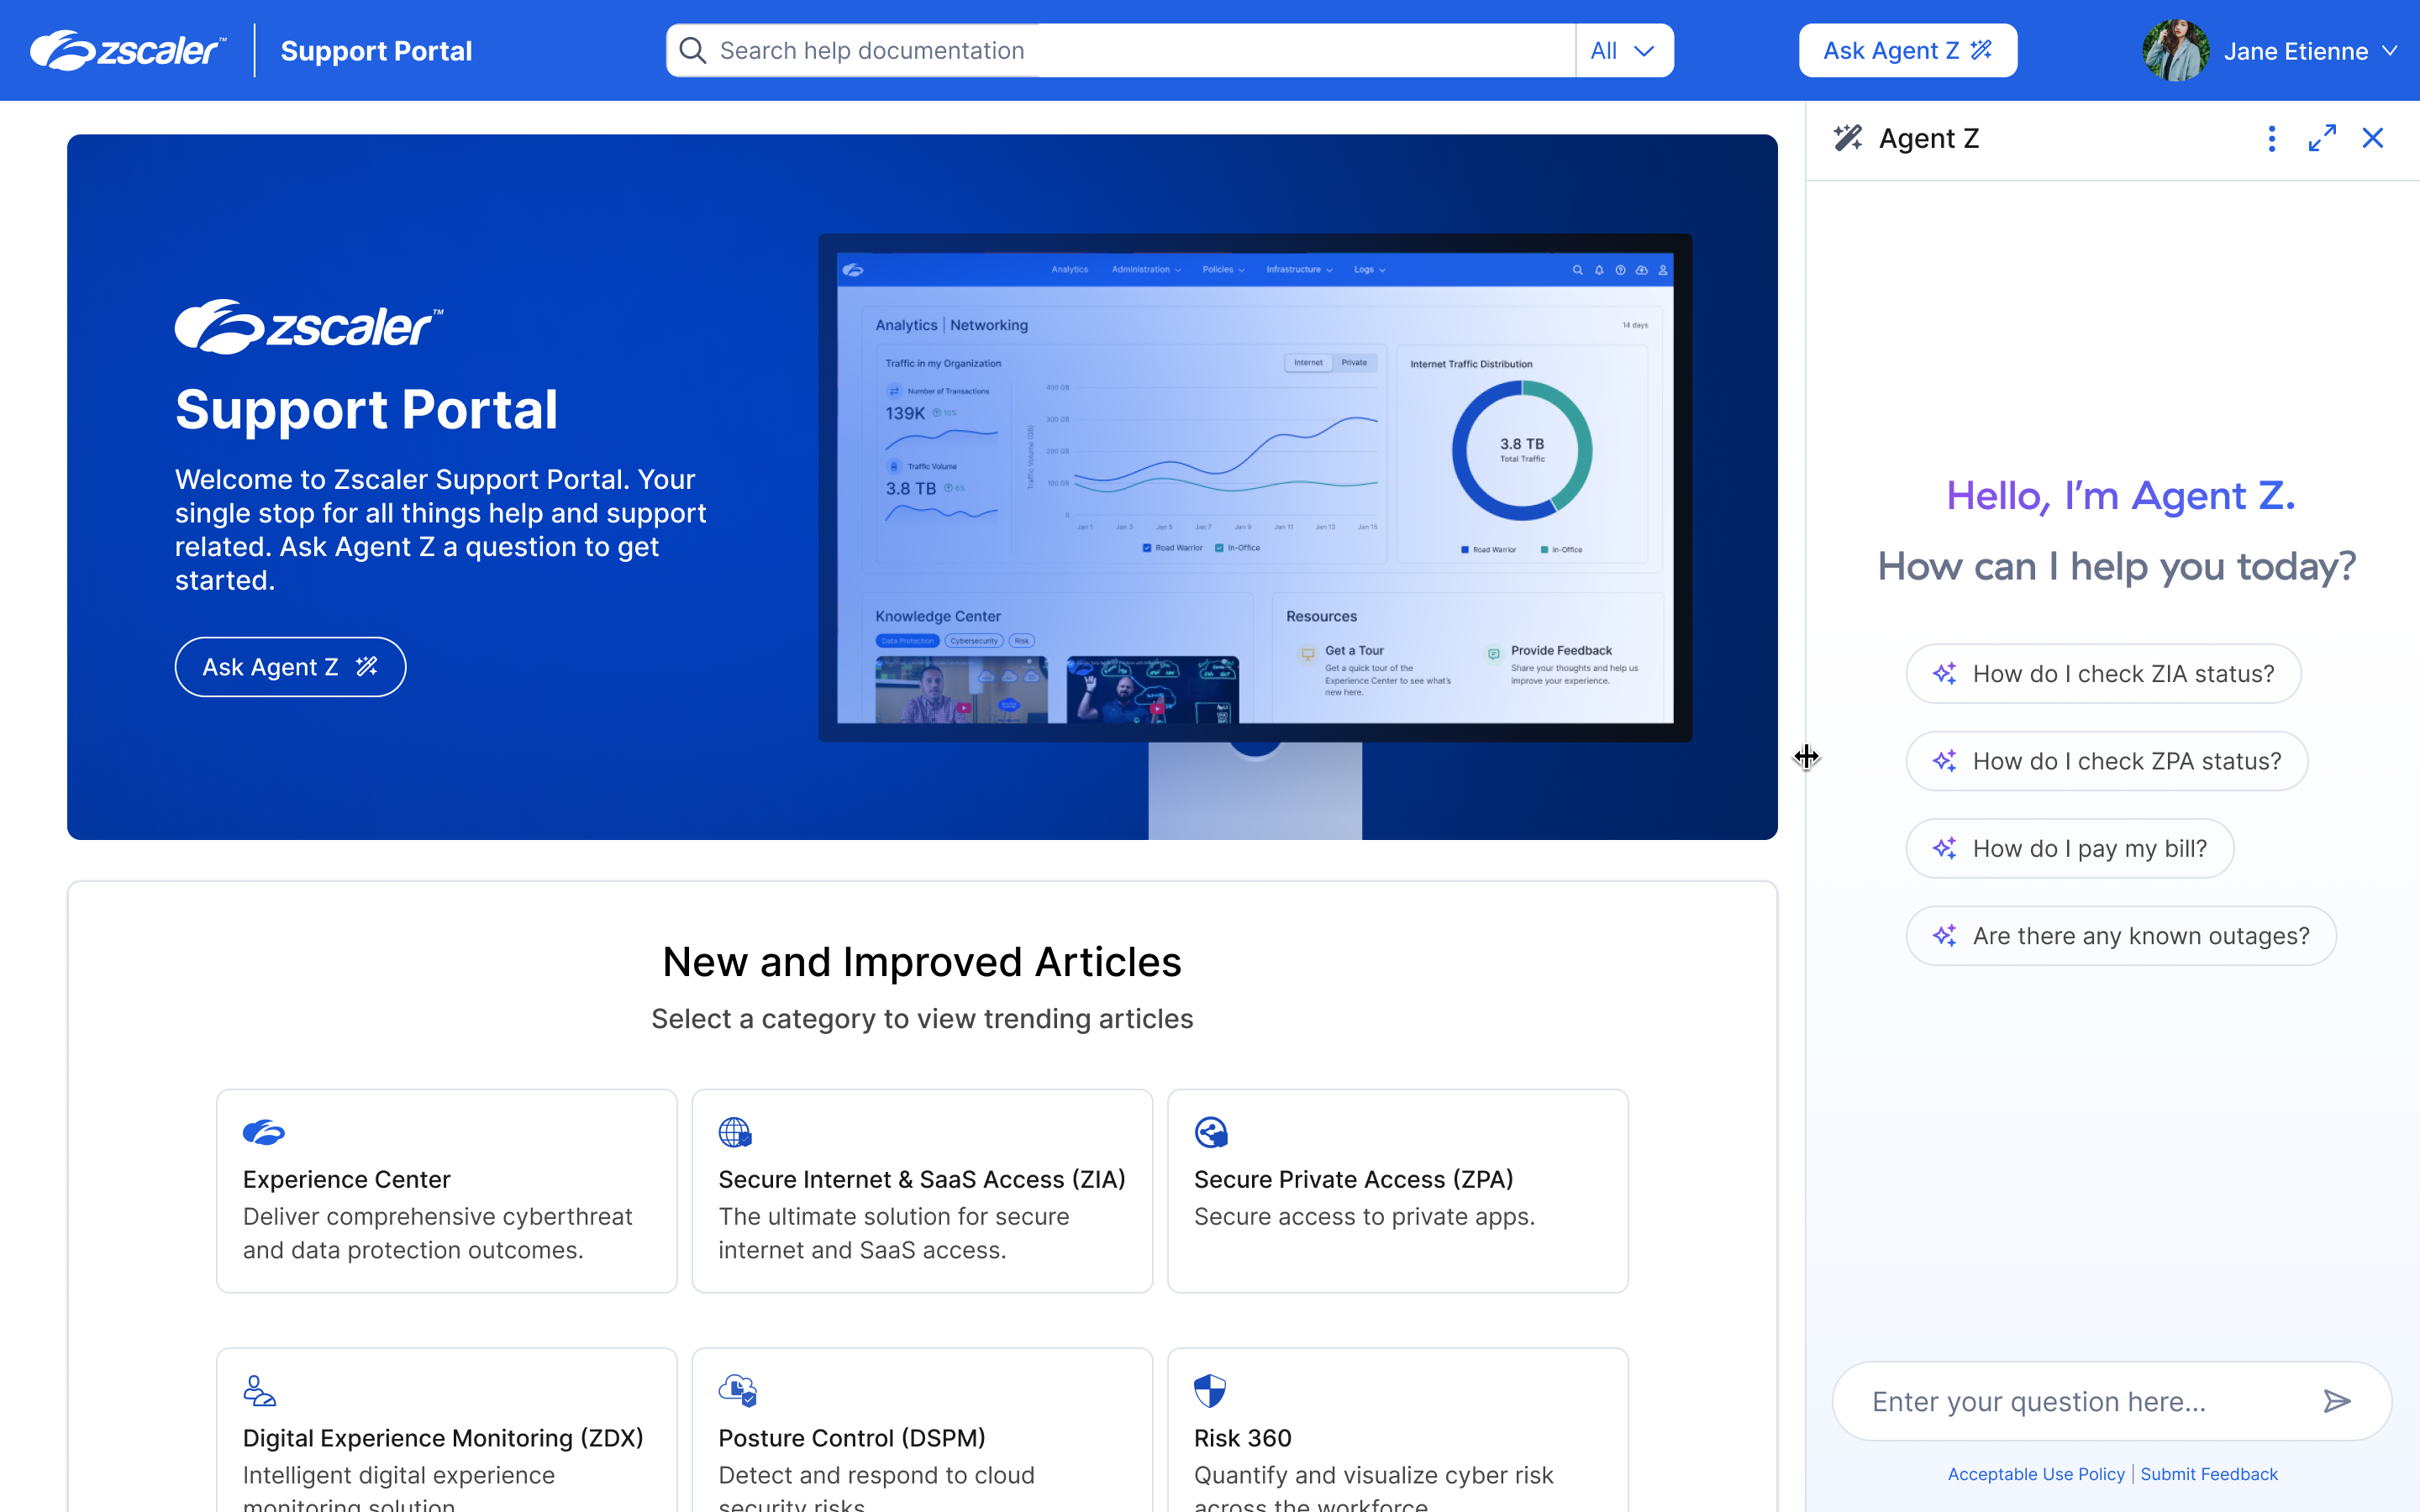Click the search magnifier icon
2420x1512 pixels.
692,50
